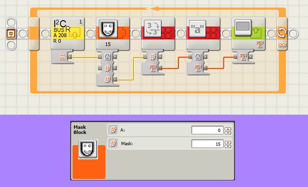Click the Mask value input field
308x187 pixels.
point(207,144)
